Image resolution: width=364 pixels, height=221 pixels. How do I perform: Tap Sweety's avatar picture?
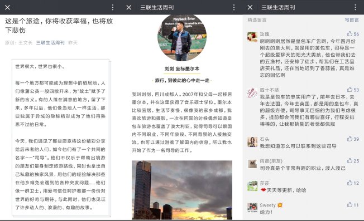(252, 208)
